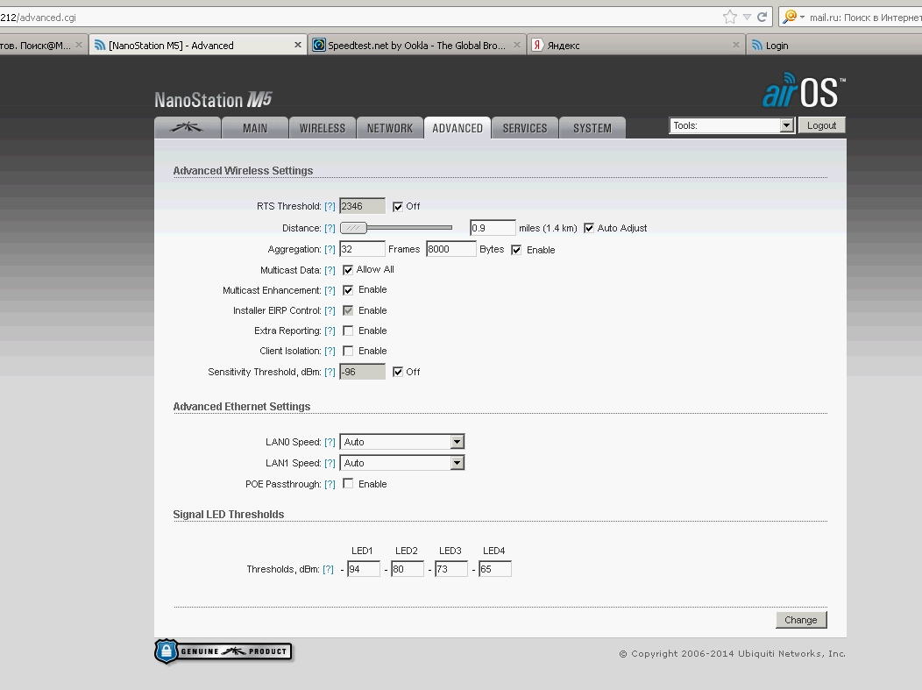
Task: Click the Change button
Action: point(801,620)
